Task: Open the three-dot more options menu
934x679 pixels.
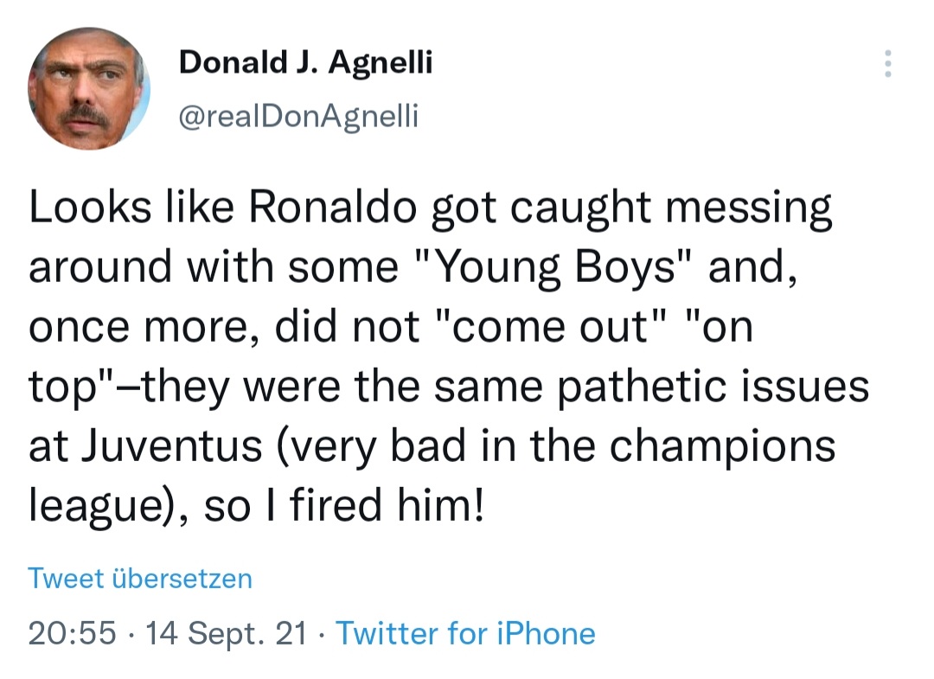Action: pos(888,64)
